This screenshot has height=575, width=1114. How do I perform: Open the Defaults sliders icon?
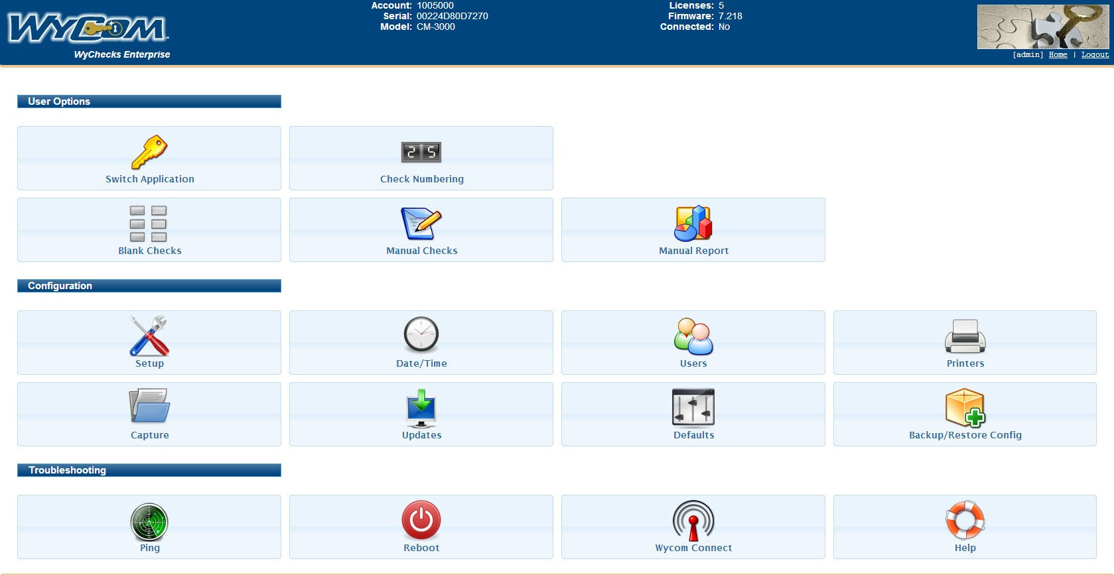[693, 407]
